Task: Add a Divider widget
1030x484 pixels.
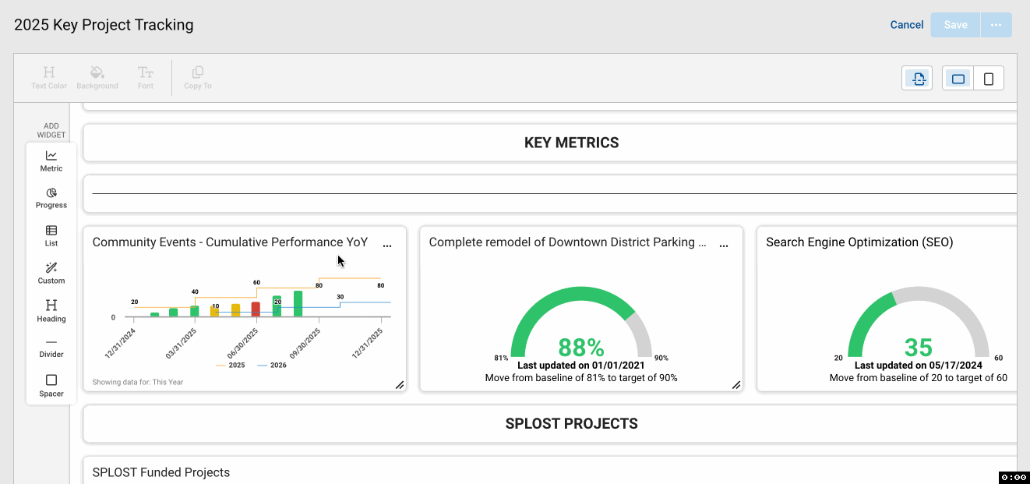Action: [x=51, y=348]
